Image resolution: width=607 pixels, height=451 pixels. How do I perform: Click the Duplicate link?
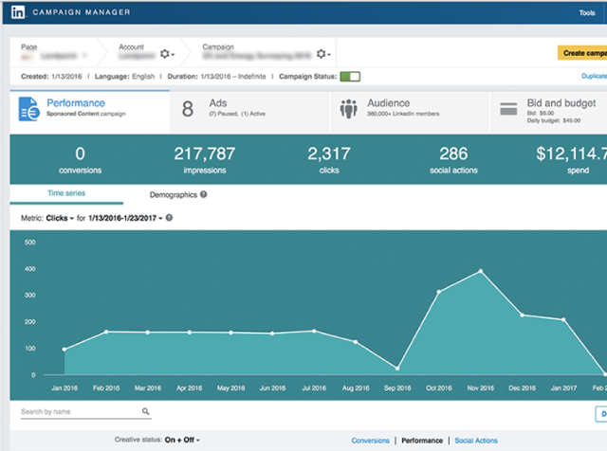tap(594, 76)
